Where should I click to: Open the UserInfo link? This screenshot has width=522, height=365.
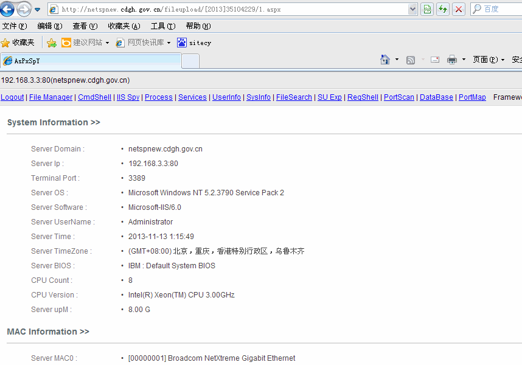click(x=226, y=97)
